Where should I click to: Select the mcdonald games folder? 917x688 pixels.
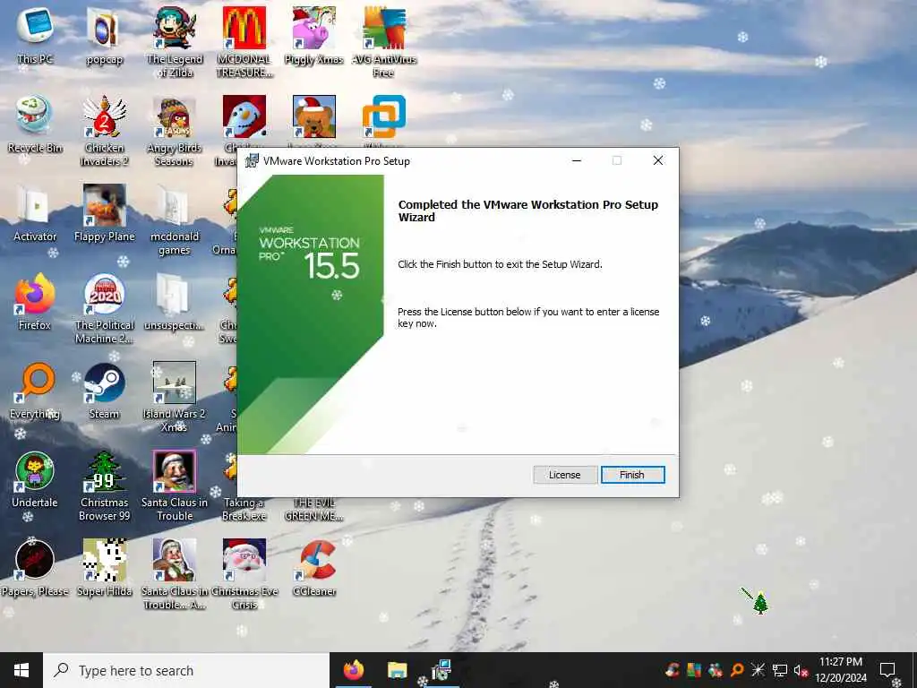click(175, 220)
